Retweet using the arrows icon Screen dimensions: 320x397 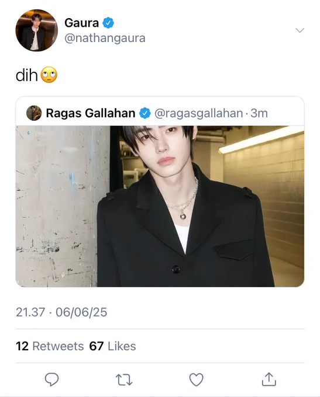tap(124, 379)
